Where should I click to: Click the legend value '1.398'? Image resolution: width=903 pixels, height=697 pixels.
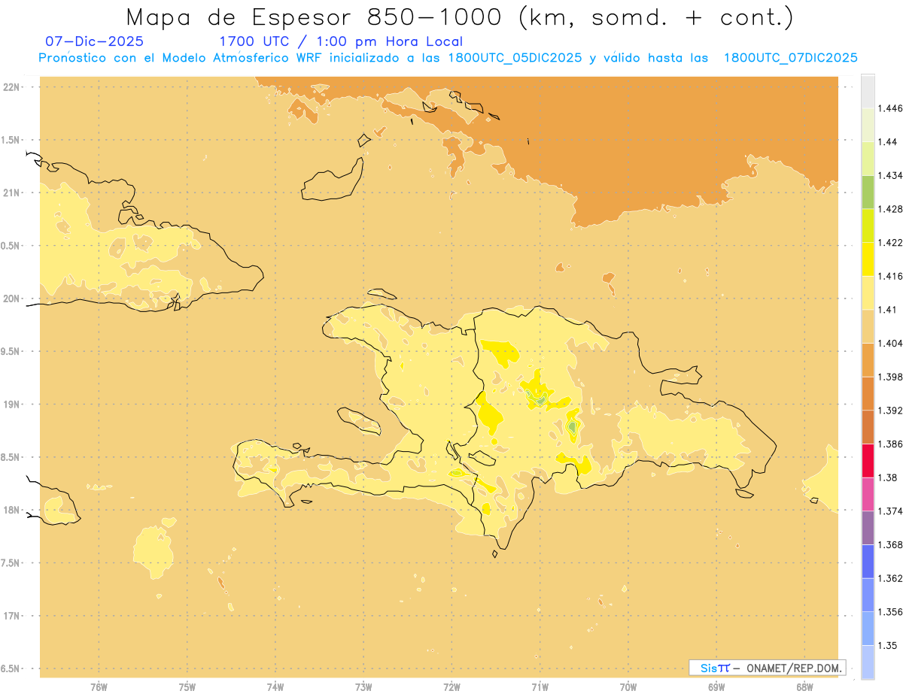coord(890,377)
